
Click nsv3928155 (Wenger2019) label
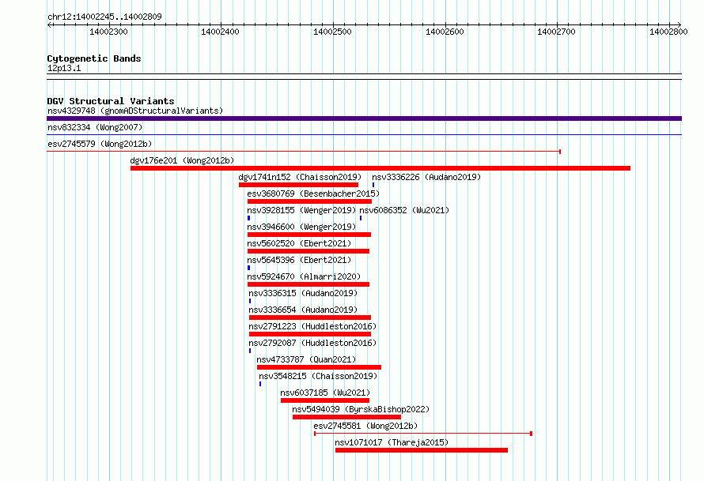301,210
